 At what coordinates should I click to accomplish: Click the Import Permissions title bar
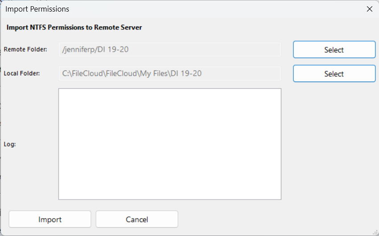[178, 9]
